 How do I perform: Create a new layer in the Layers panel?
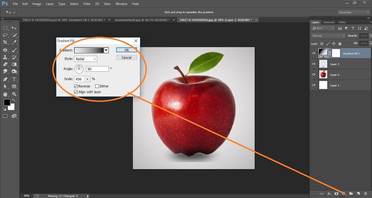click(x=358, y=194)
